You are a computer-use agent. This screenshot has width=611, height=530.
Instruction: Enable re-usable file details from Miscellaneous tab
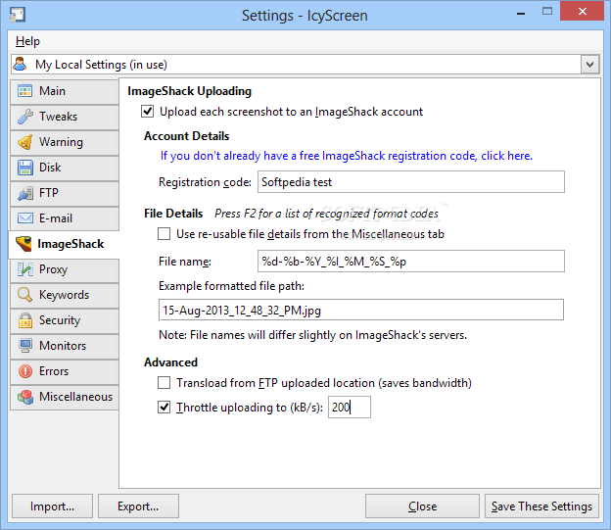pos(164,234)
